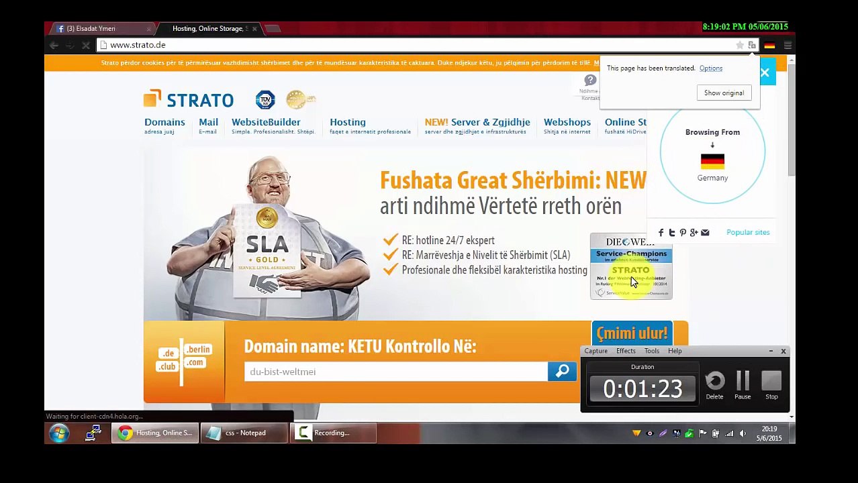Click the domain search magnifier button
Viewport: 858px width, 483px height.
[562, 371]
